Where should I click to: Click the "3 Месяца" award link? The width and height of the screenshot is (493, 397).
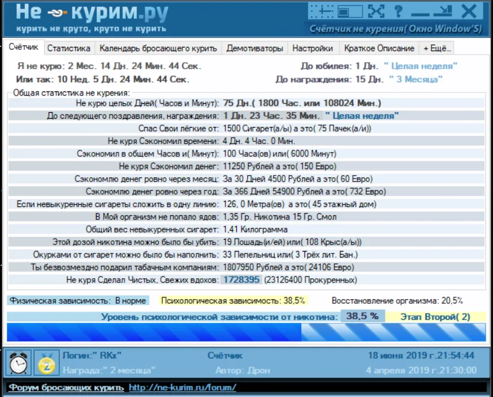(x=416, y=79)
